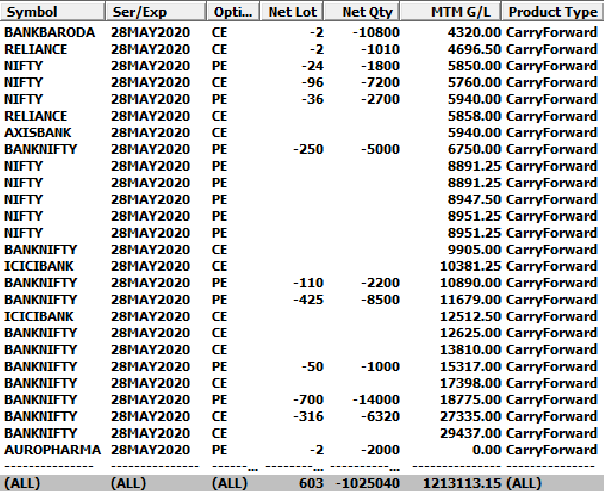Click MTM value 29437.00

click(470, 433)
